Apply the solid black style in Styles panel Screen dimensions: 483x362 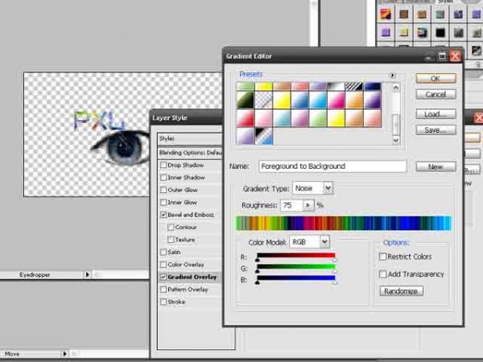point(440,32)
